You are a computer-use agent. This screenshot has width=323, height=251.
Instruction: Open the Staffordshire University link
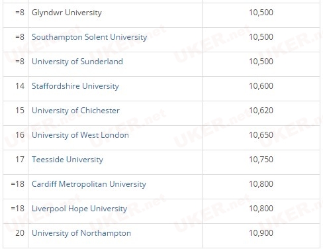(75, 86)
